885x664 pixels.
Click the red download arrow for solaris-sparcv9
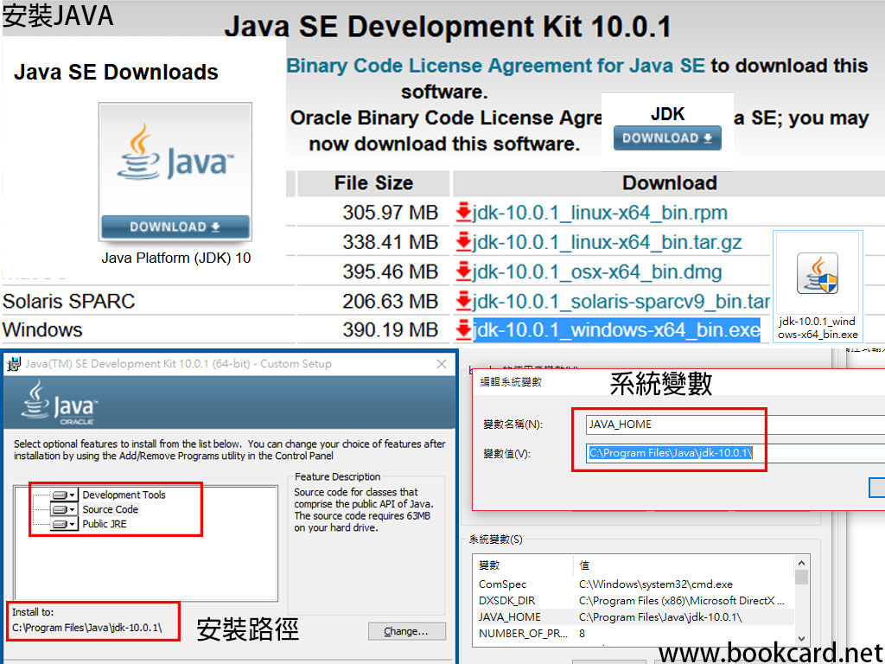coord(463,301)
